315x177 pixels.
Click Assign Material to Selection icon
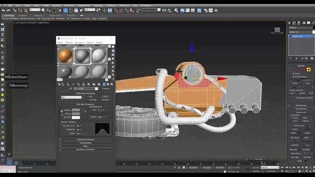(68, 85)
